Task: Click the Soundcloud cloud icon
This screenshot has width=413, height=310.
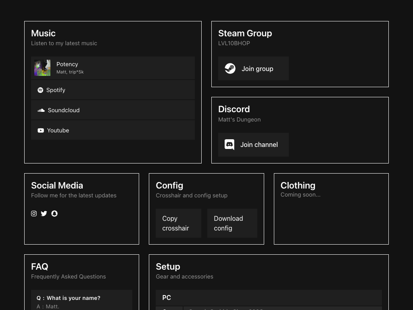Action: 41,110
